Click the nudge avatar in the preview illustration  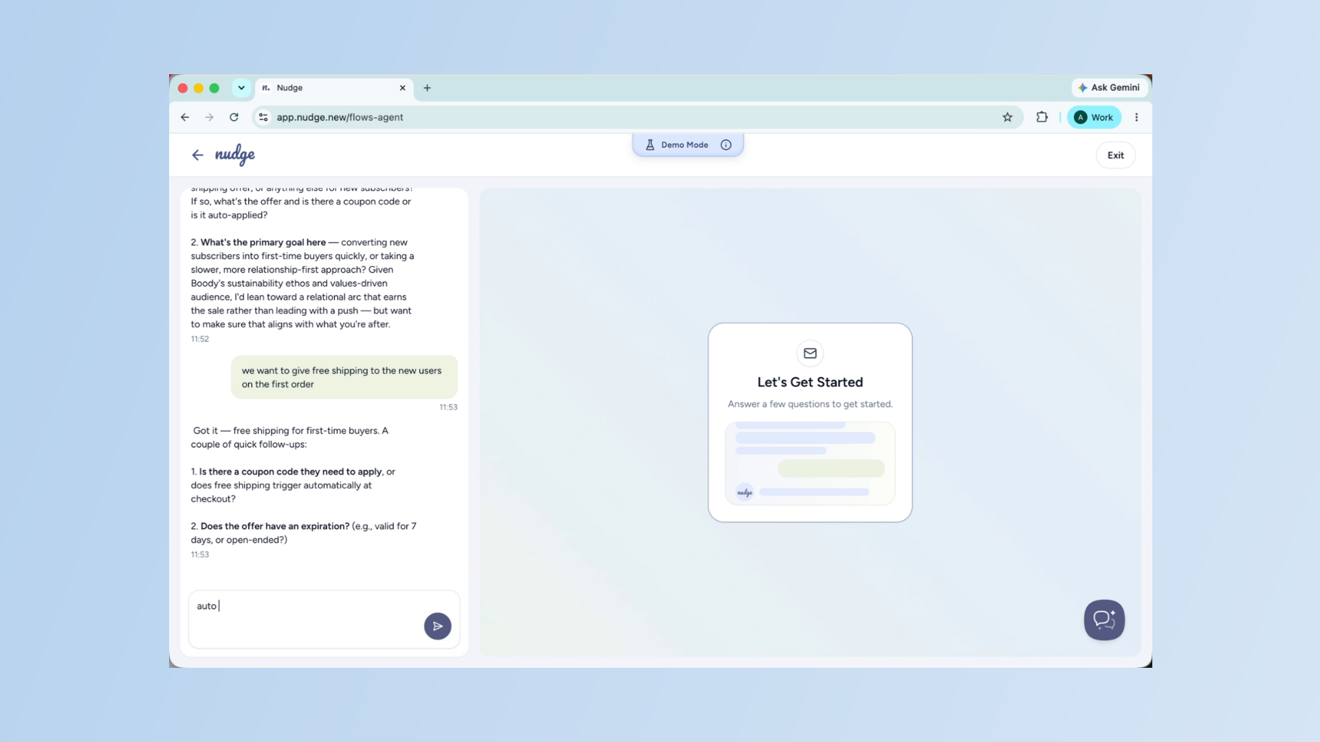coord(745,492)
